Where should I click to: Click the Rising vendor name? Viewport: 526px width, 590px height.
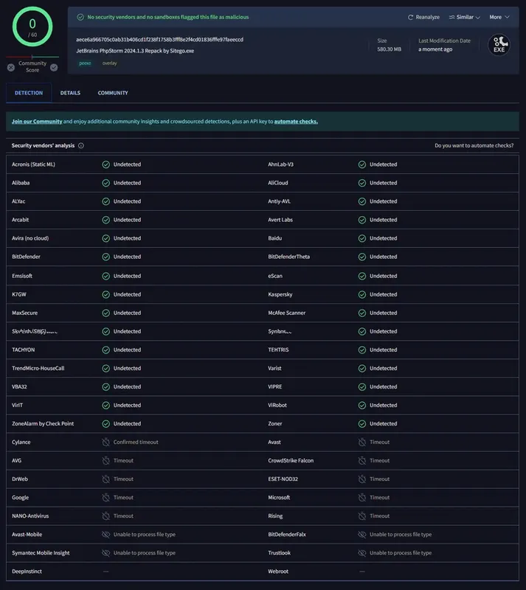pos(275,516)
